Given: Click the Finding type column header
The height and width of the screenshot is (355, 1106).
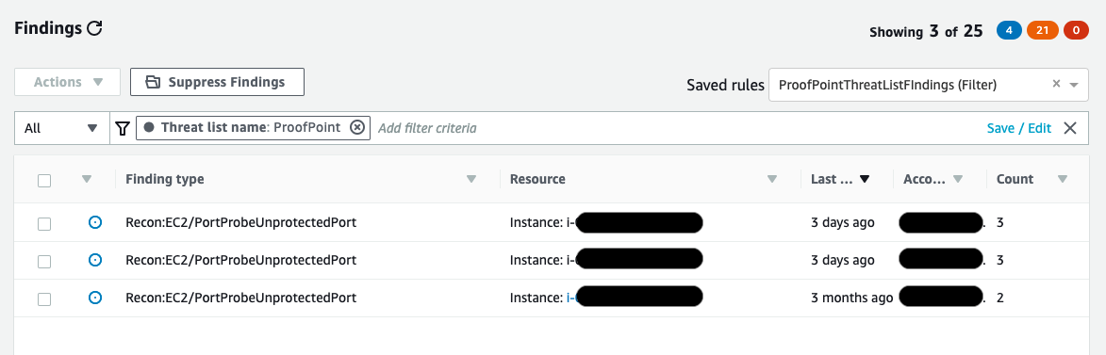Looking at the screenshot, I should point(164,179).
